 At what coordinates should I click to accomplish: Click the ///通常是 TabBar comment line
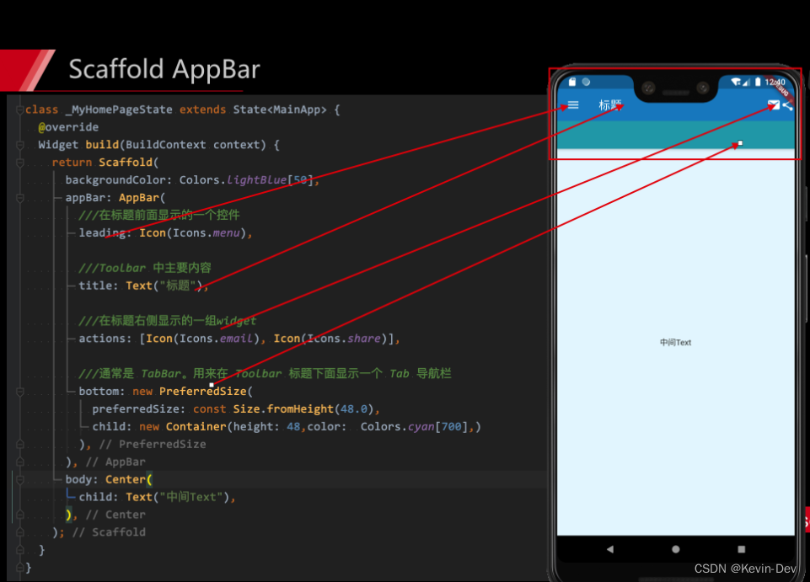click(265, 373)
